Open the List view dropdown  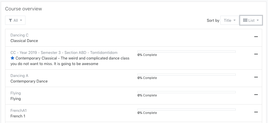click(251, 20)
